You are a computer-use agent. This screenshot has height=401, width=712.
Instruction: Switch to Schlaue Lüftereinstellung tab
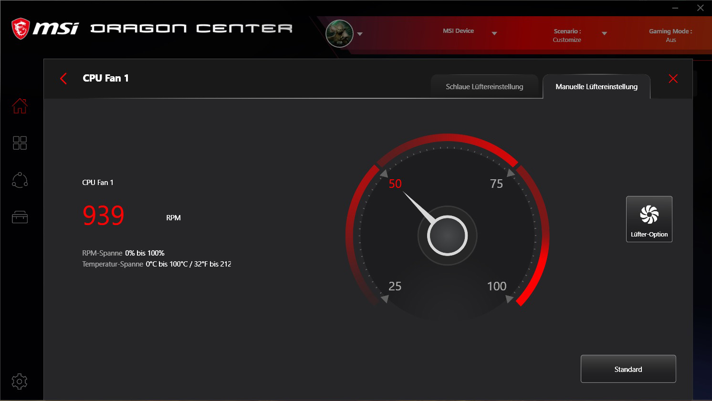(484, 87)
